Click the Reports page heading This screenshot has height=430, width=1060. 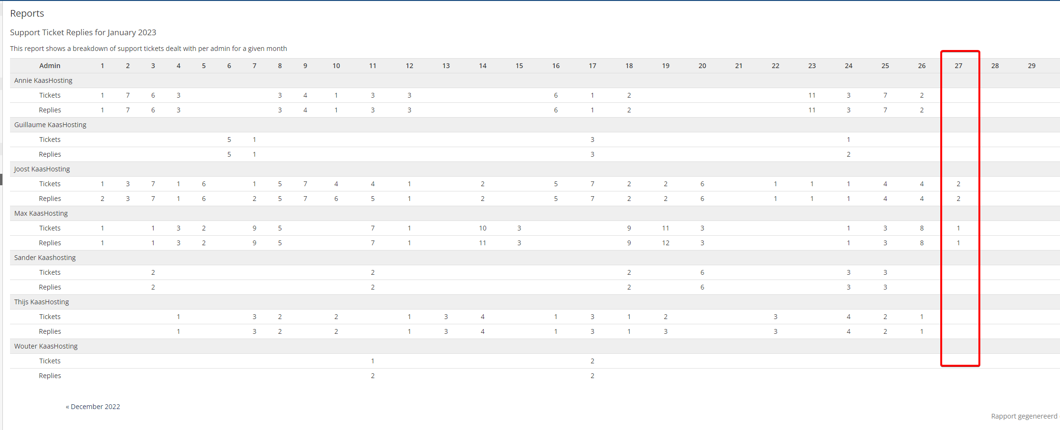[x=27, y=13]
